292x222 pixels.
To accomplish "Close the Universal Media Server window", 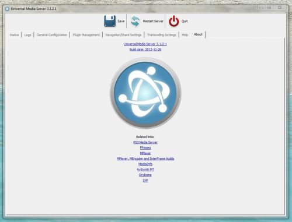I will point(280,8).
